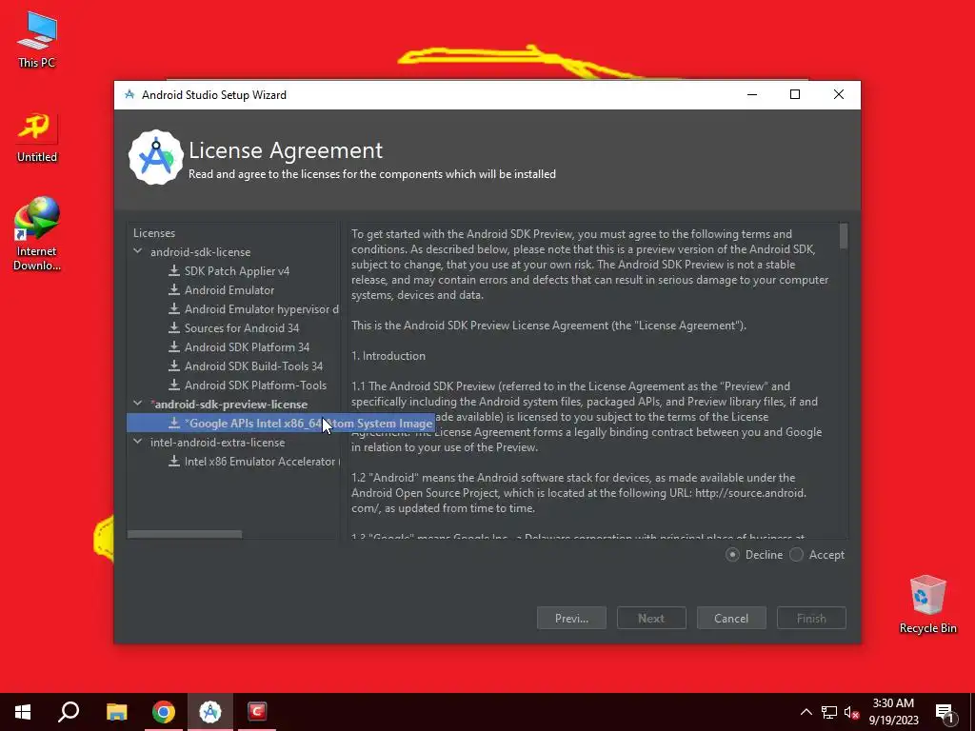The height and width of the screenshot is (731, 975).
Task: Click the network tray icon
Action: click(x=829, y=712)
